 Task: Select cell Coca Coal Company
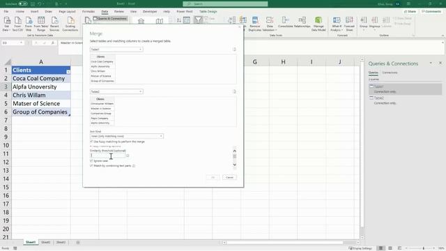pos(41,79)
